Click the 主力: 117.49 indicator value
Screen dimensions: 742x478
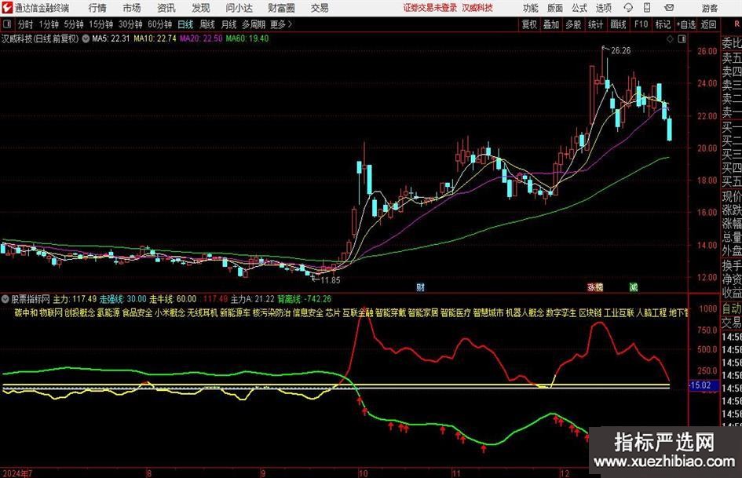(75, 299)
